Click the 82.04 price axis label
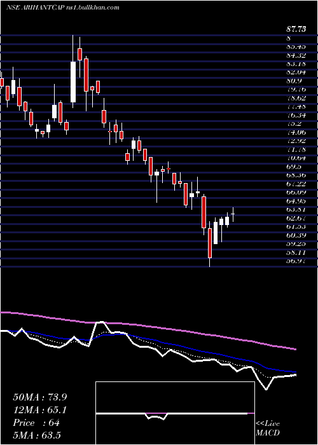318x445 pixels. coord(296,72)
